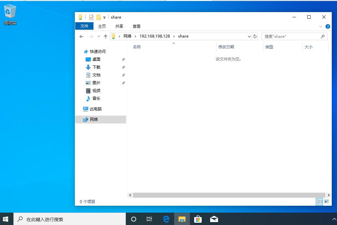Switch to the 查看 (View) ribbon tab
Screen dimensions: 337x225
tap(137, 26)
